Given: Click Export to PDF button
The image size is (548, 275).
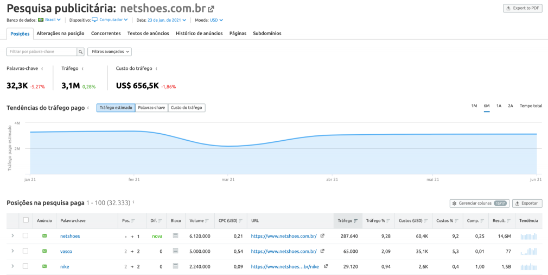Looking at the screenshot, I should (523, 8).
